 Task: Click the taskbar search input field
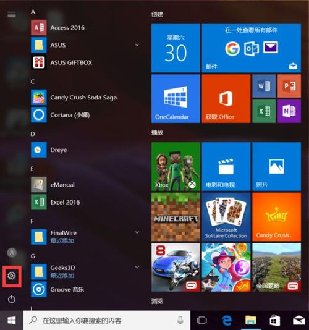click(x=107, y=320)
